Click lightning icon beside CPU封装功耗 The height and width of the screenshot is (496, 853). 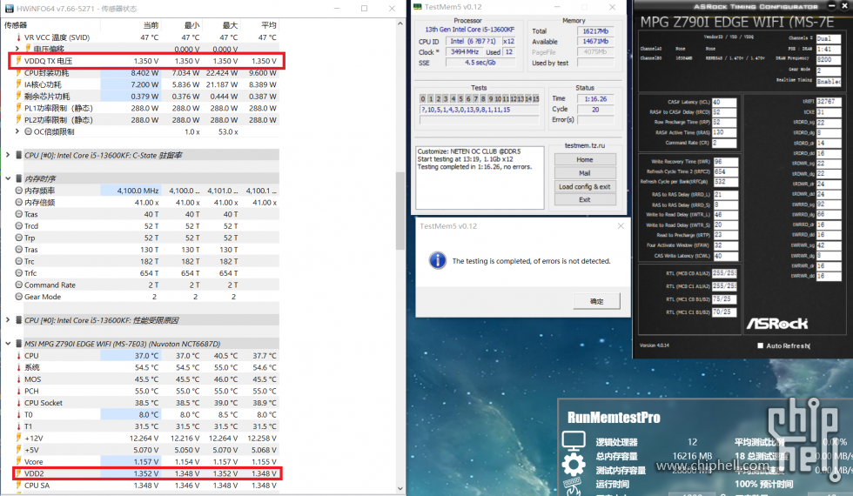pos(19,73)
